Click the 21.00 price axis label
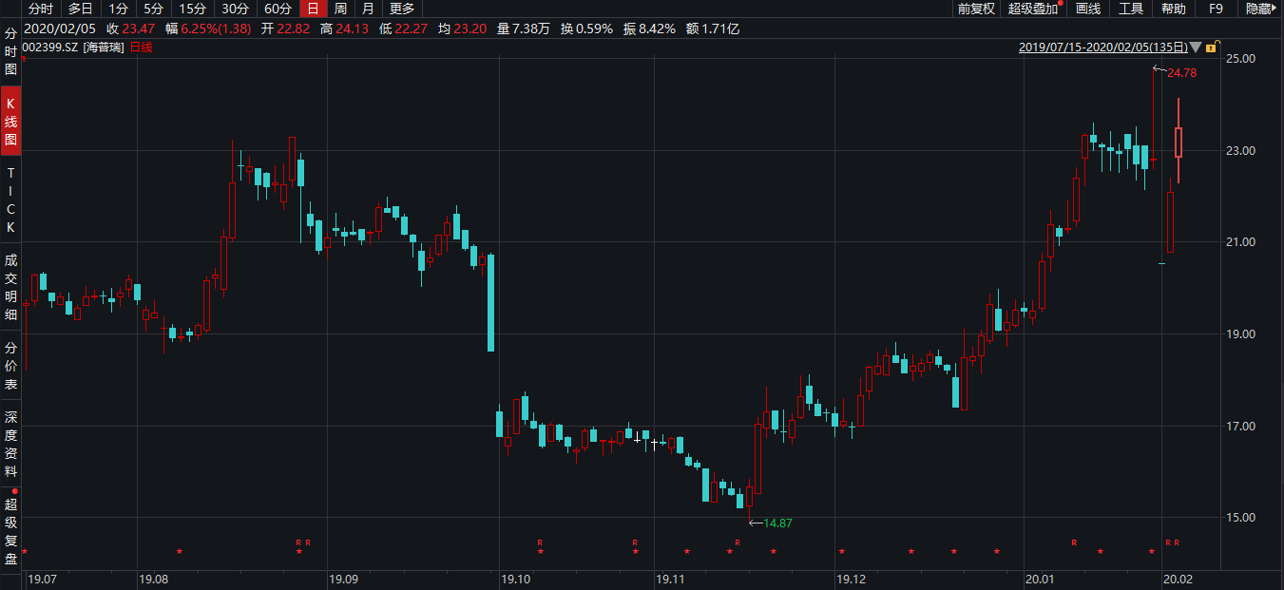Image resolution: width=1284 pixels, height=590 pixels. tap(1242, 242)
